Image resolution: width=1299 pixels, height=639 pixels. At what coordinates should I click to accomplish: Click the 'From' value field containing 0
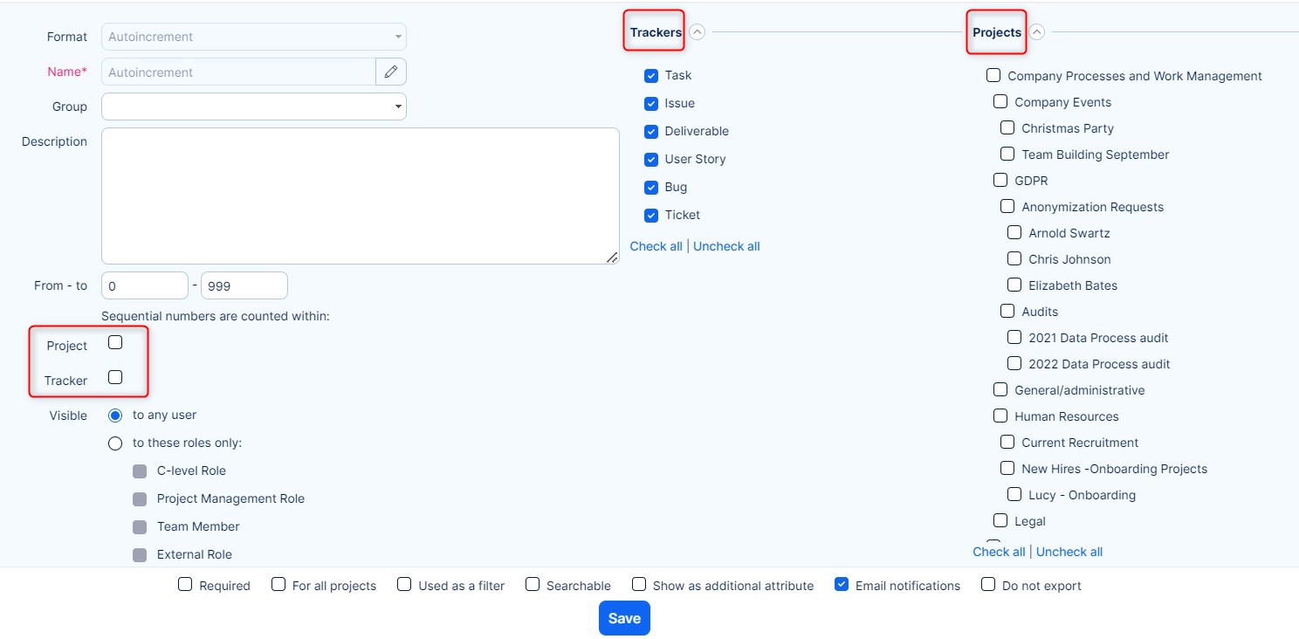(x=145, y=285)
